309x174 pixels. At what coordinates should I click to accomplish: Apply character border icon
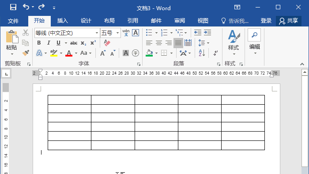pos(136,33)
